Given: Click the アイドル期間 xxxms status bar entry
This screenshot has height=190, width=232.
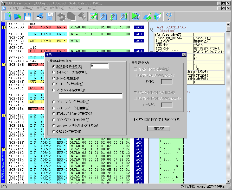Looking at the screenshot, I should tap(193, 187).
